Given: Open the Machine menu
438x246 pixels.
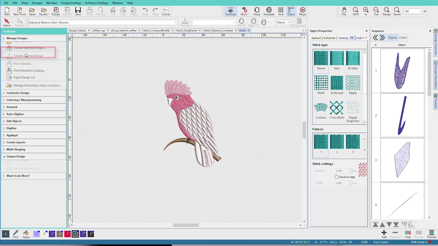Looking at the screenshot, I should (x=52, y=3).
